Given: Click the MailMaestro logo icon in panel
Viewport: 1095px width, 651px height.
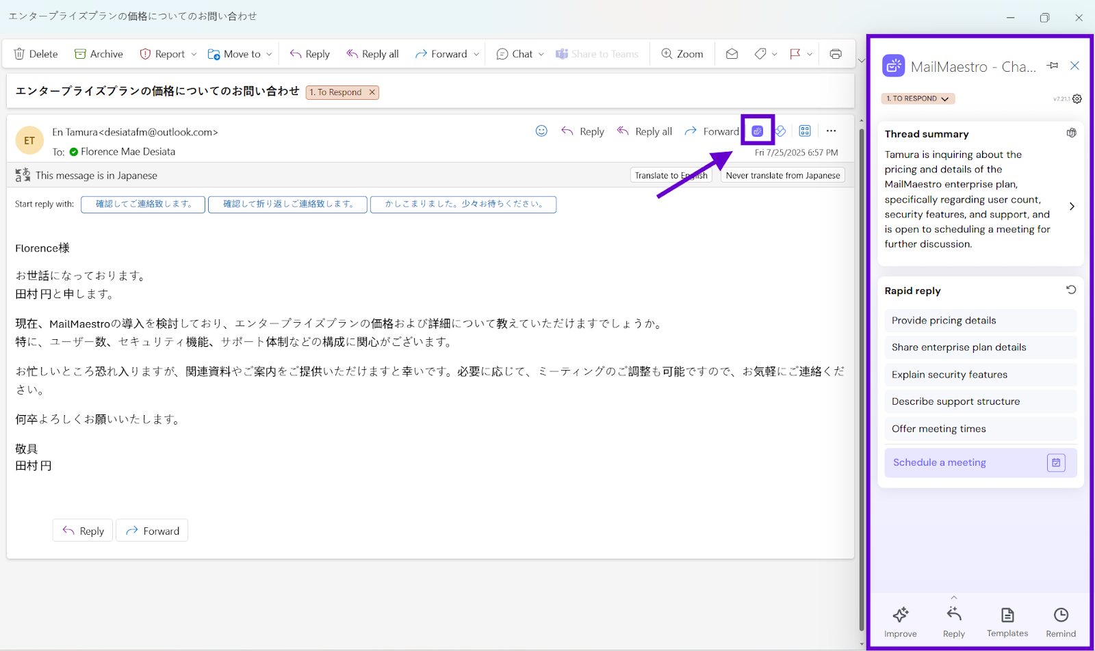Looking at the screenshot, I should tap(893, 66).
